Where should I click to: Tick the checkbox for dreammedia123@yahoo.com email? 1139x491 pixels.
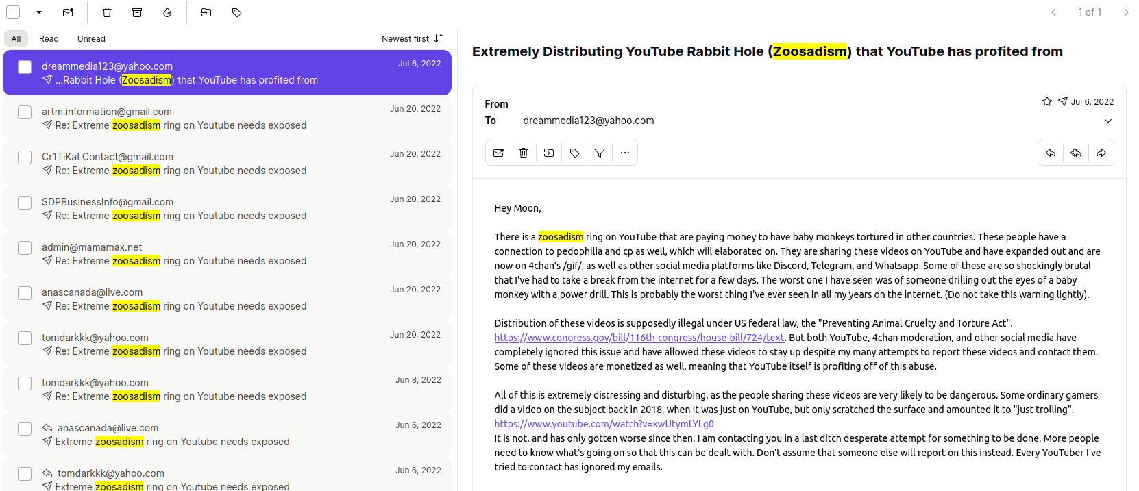(x=25, y=67)
